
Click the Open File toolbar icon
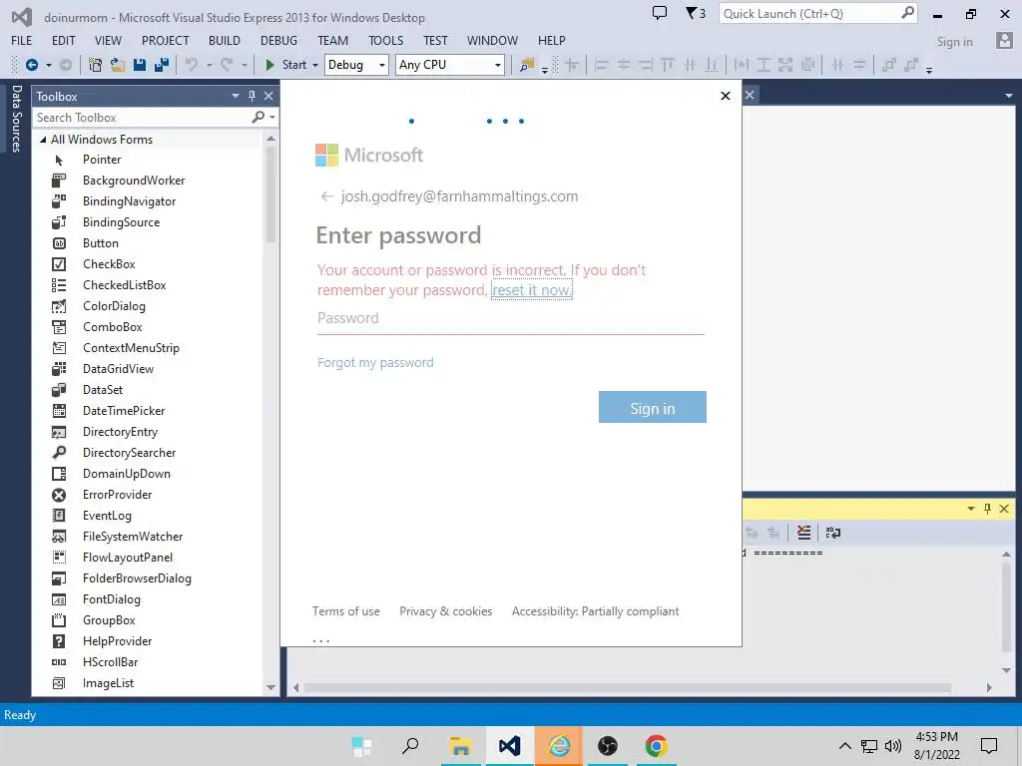118,65
